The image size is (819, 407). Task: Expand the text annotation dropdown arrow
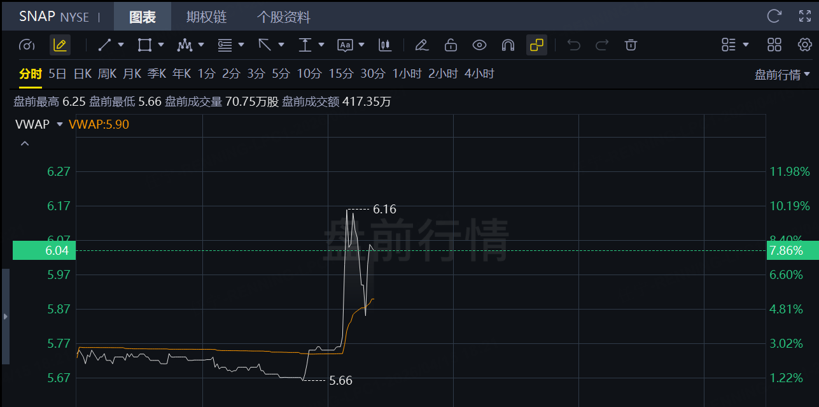(361, 45)
